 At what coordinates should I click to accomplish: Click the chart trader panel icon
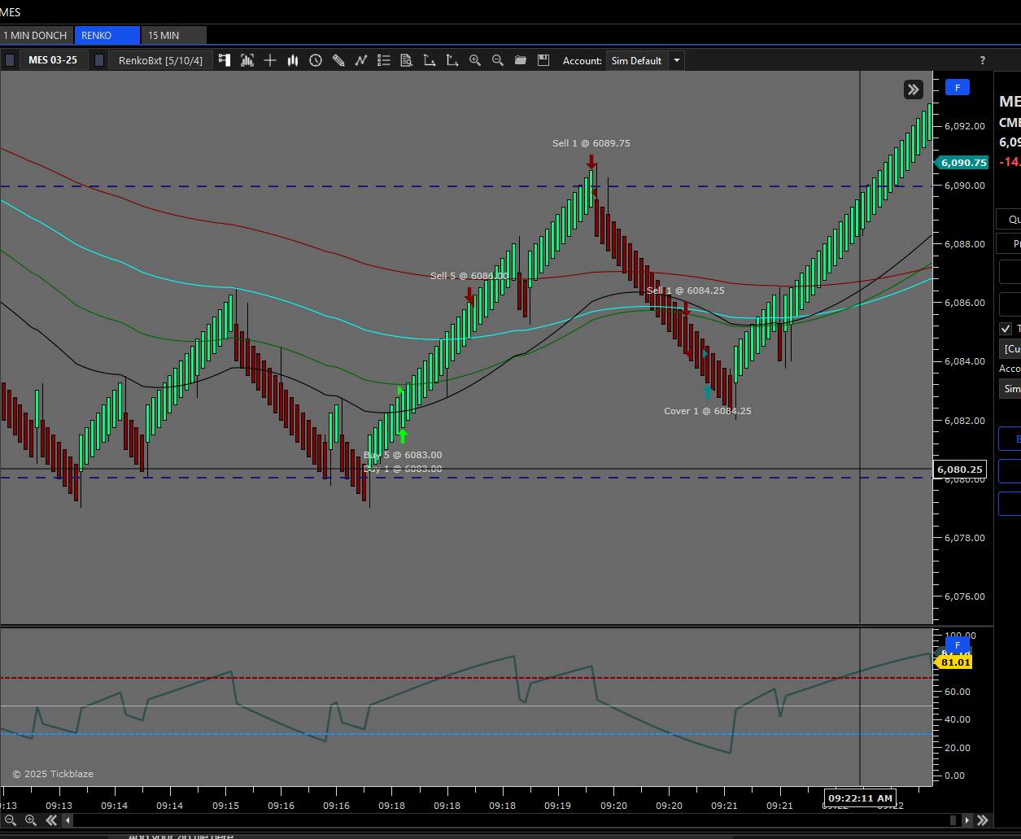point(225,60)
